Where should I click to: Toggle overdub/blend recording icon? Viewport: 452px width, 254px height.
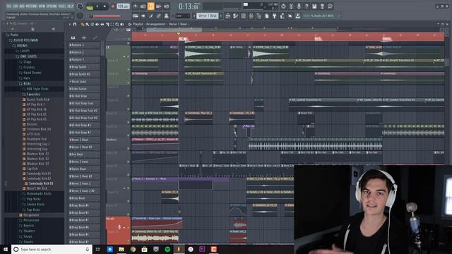[158, 6]
